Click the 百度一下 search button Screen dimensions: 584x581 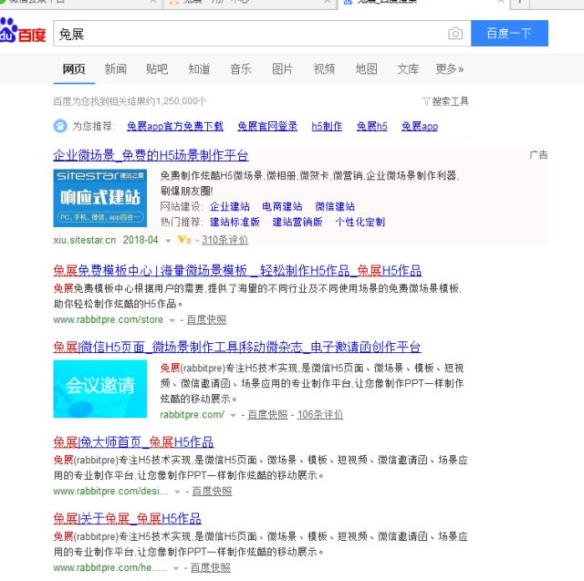[x=509, y=34]
